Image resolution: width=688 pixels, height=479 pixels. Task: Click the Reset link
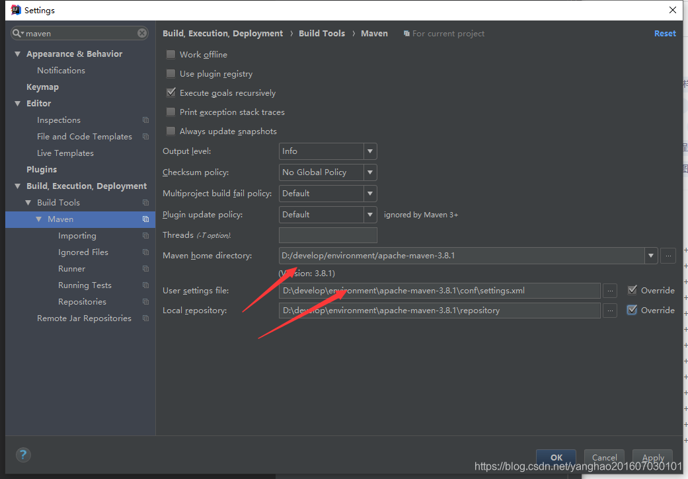pos(665,33)
